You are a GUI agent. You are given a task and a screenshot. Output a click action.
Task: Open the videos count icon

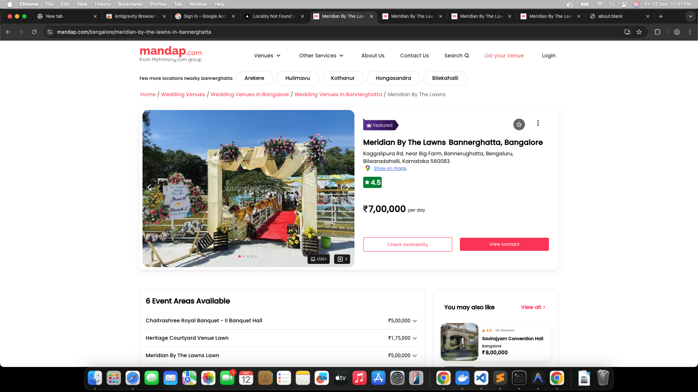342,259
